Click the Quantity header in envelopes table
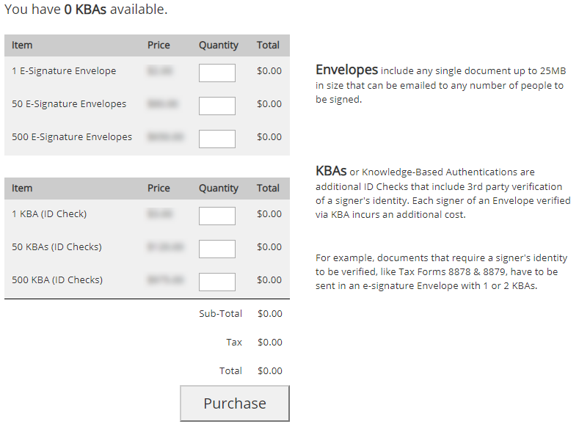Screen dimensions: 579x435 [x=218, y=45]
